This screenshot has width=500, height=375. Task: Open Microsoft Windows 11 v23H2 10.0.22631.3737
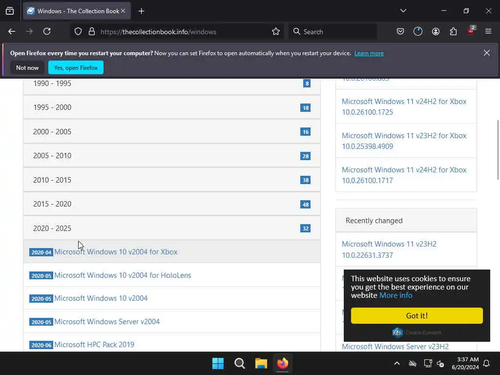click(389, 250)
